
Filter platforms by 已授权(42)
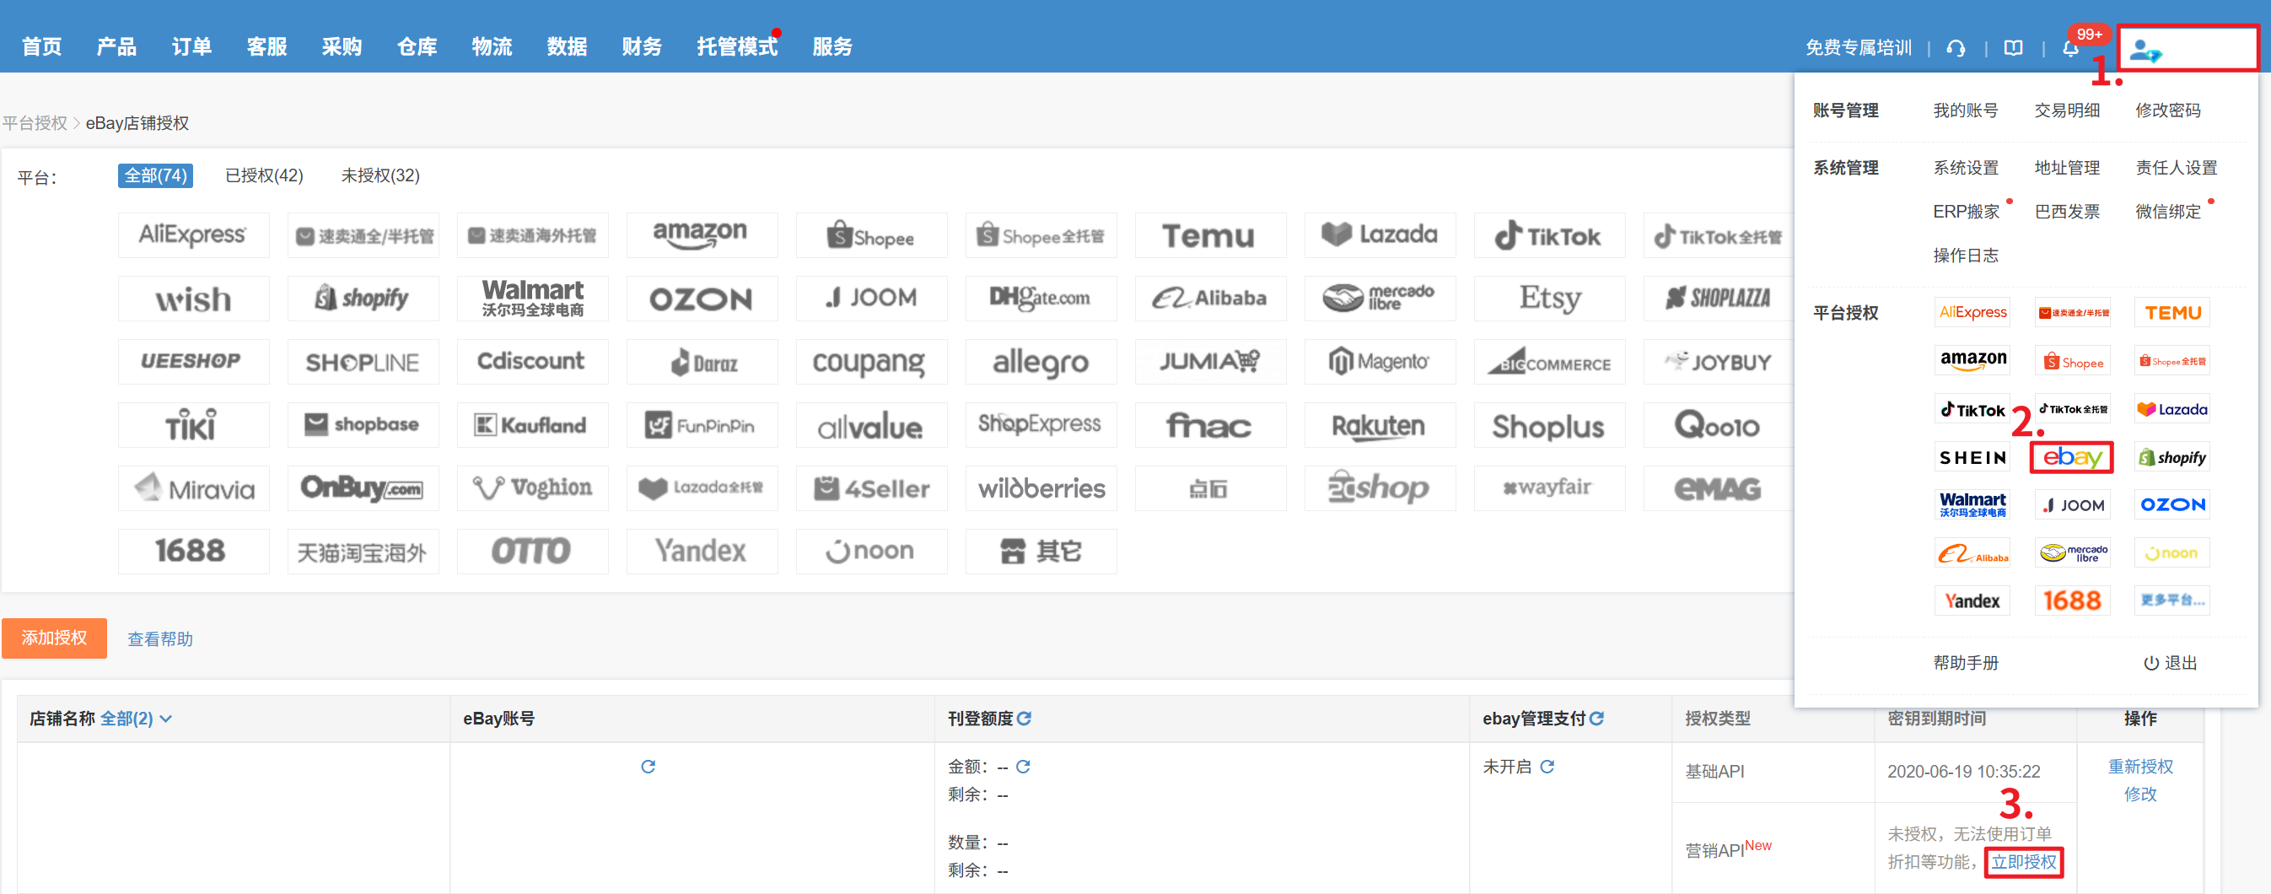click(x=264, y=175)
